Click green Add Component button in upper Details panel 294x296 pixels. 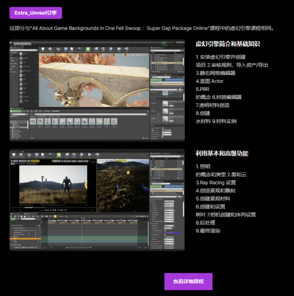pyautogui.click(x=156, y=79)
